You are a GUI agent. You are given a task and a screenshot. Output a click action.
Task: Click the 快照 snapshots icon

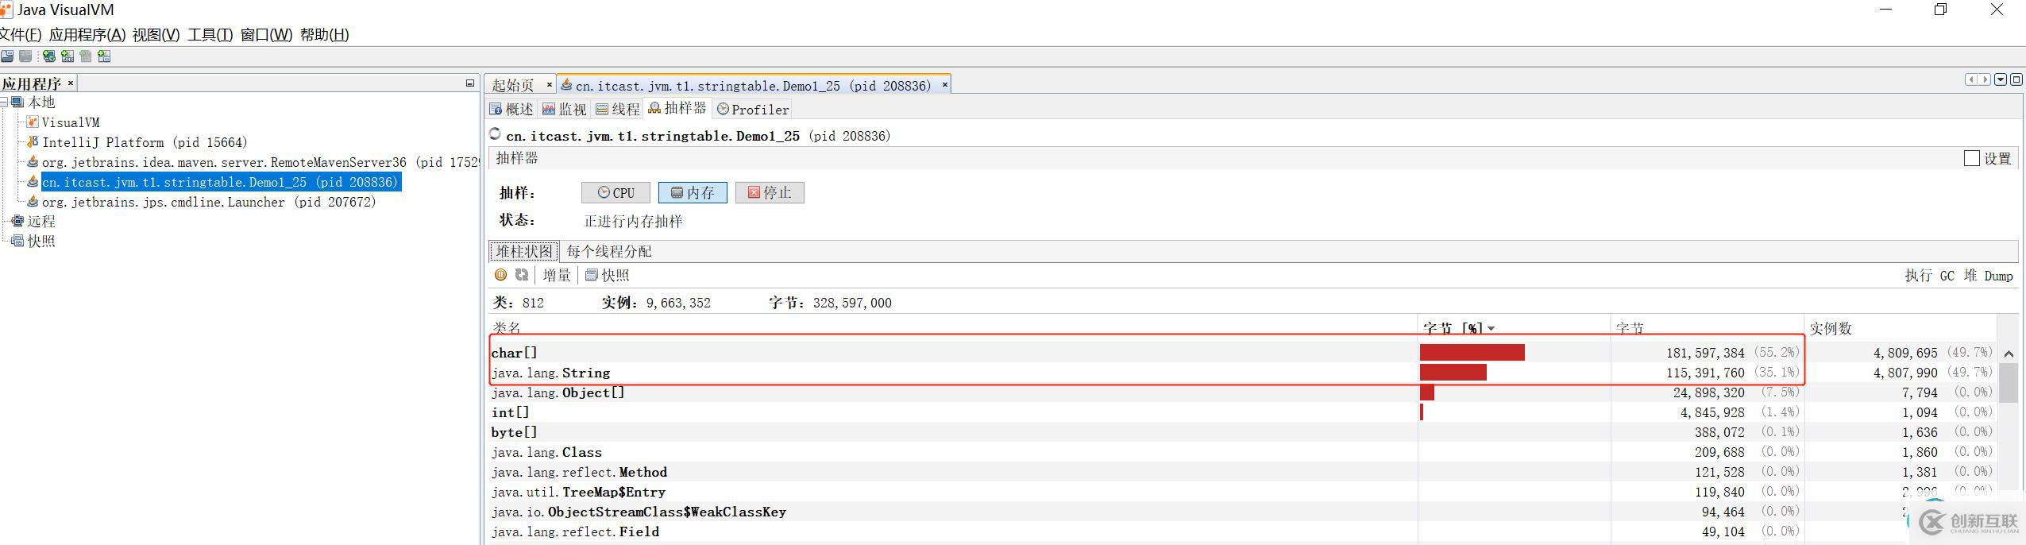[17, 241]
